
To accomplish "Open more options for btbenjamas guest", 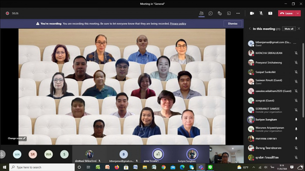I will [295, 43].
